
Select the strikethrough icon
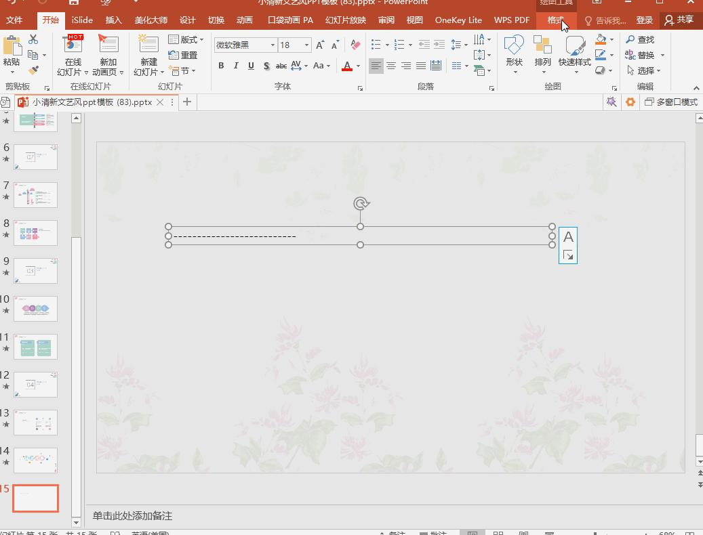[281, 65]
